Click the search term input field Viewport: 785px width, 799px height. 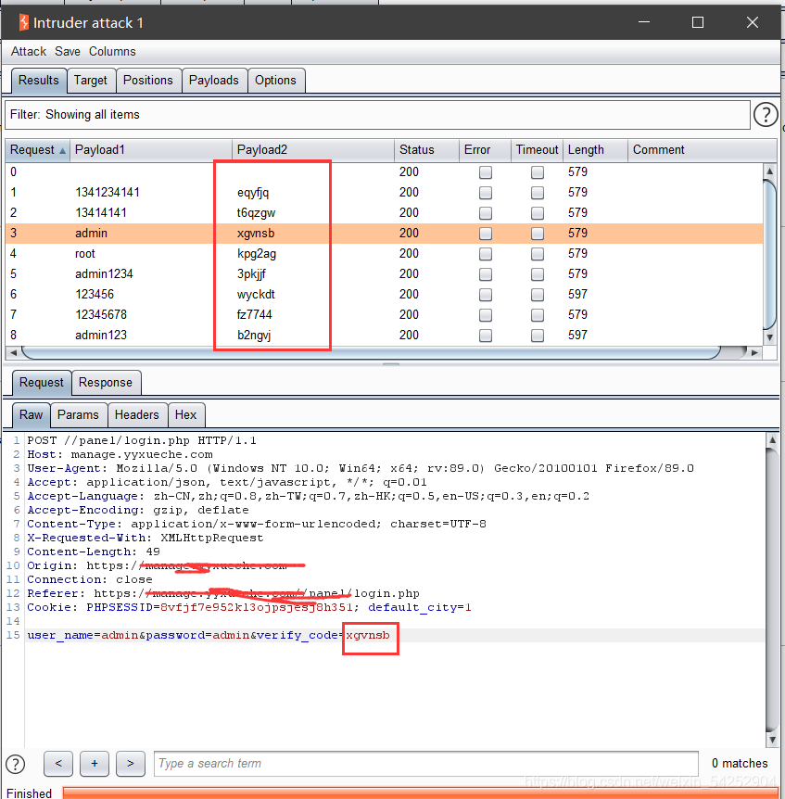426,764
